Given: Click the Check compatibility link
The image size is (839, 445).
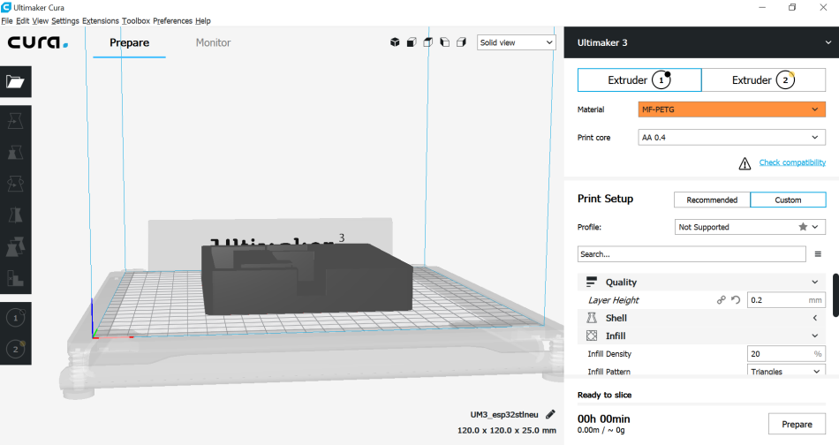Looking at the screenshot, I should coord(792,162).
